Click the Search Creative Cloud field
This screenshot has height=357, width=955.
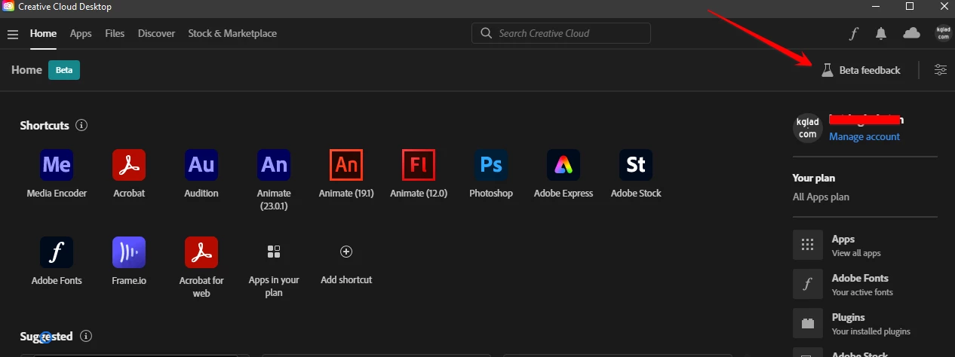[561, 33]
